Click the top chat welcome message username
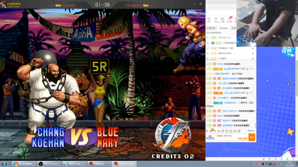The height and width of the screenshot is (167, 298). pyautogui.click(x=221, y=64)
